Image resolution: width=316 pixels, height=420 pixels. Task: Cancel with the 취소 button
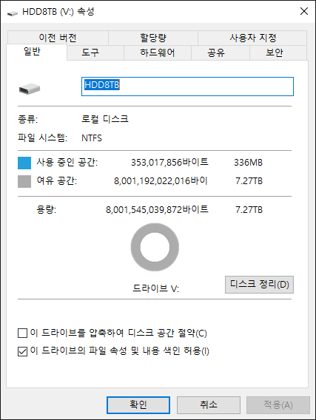tap(209, 404)
